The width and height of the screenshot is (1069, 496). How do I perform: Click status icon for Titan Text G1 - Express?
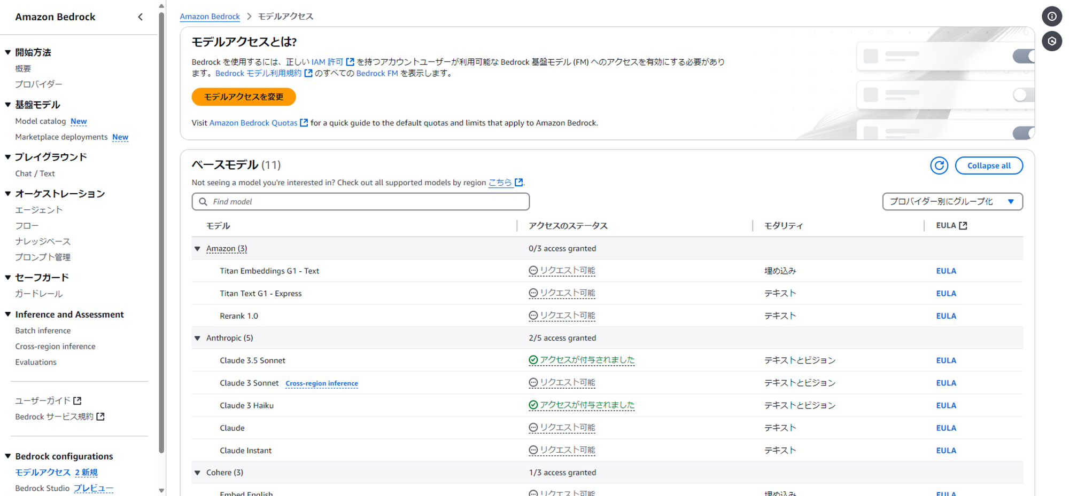coord(533,293)
